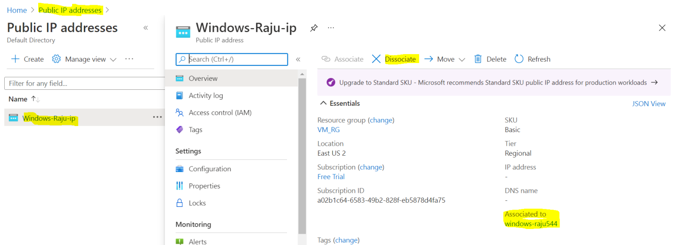The height and width of the screenshot is (245, 674).
Task: Open JSON View
Action: coord(649,104)
